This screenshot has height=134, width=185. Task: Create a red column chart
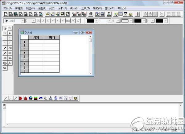point(26,98)
